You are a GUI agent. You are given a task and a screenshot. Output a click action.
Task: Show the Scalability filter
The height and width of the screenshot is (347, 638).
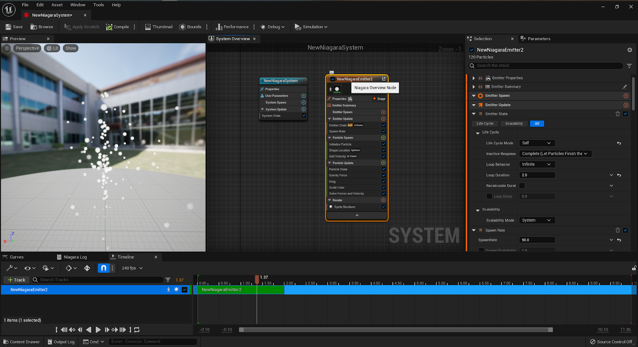pyautogui.click(x=514, y=124)
